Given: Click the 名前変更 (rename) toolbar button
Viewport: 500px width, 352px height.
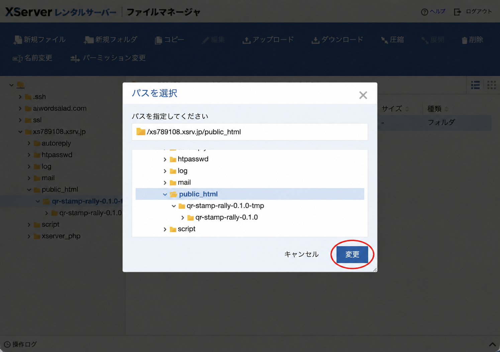Looking at the screenshot, I should coord(32,58).
